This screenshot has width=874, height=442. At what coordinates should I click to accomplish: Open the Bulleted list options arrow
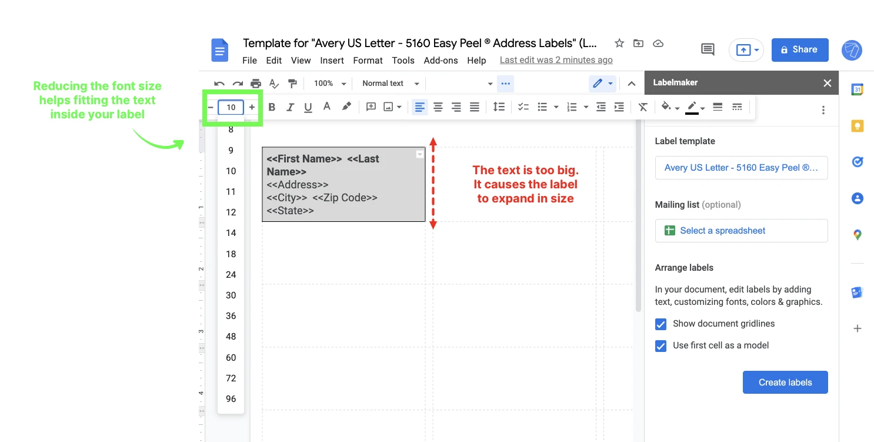tap(556, 107)
